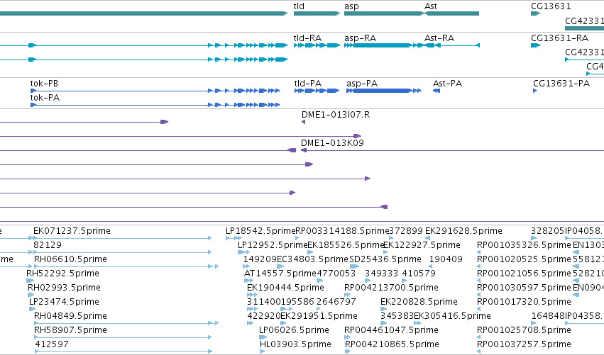Screen dimensions: 604x355
Task: Click the LP18542.5prime EST label
Action: pyautogui.click(x=260, y=231)
